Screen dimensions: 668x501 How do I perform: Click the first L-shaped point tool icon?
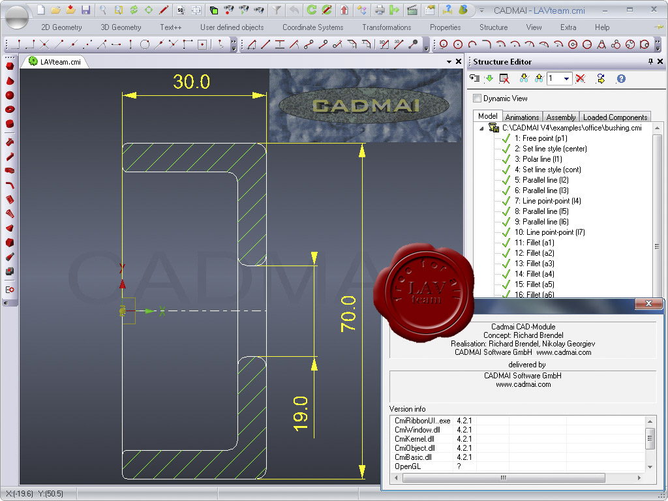[16, 44]
